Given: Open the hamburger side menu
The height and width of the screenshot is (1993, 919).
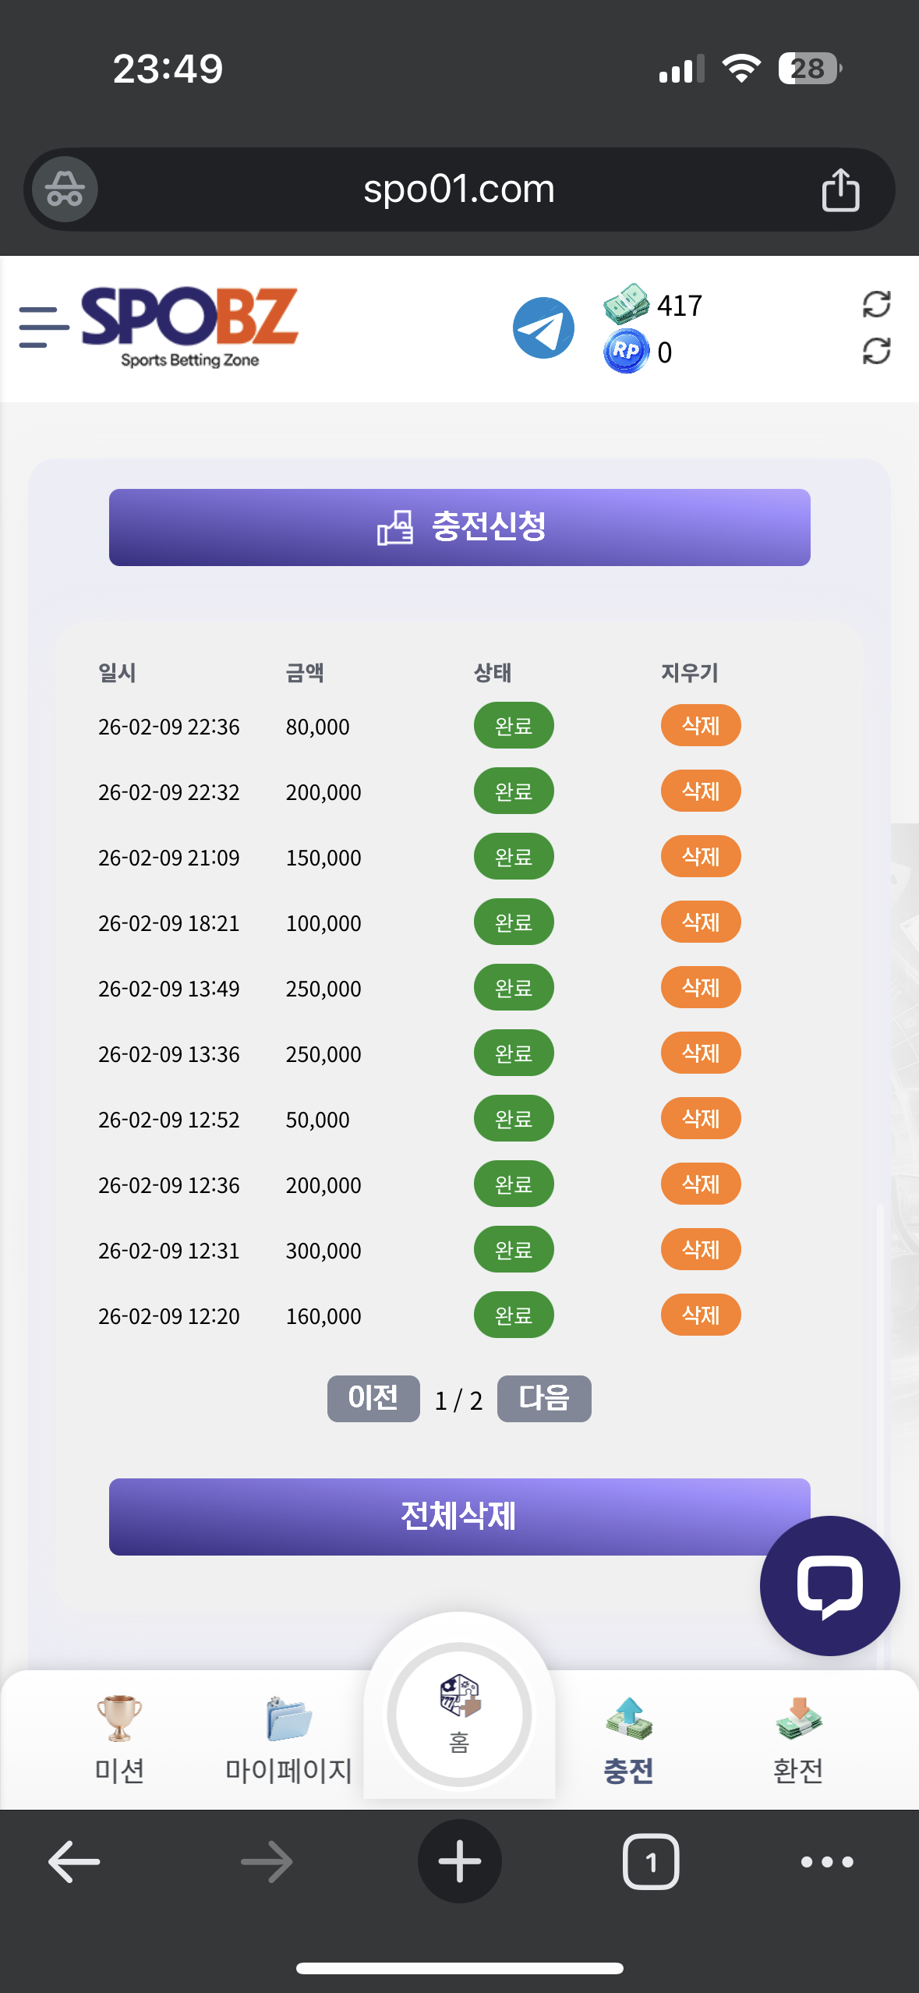Looking at the screenshot, I should [44, 327].
